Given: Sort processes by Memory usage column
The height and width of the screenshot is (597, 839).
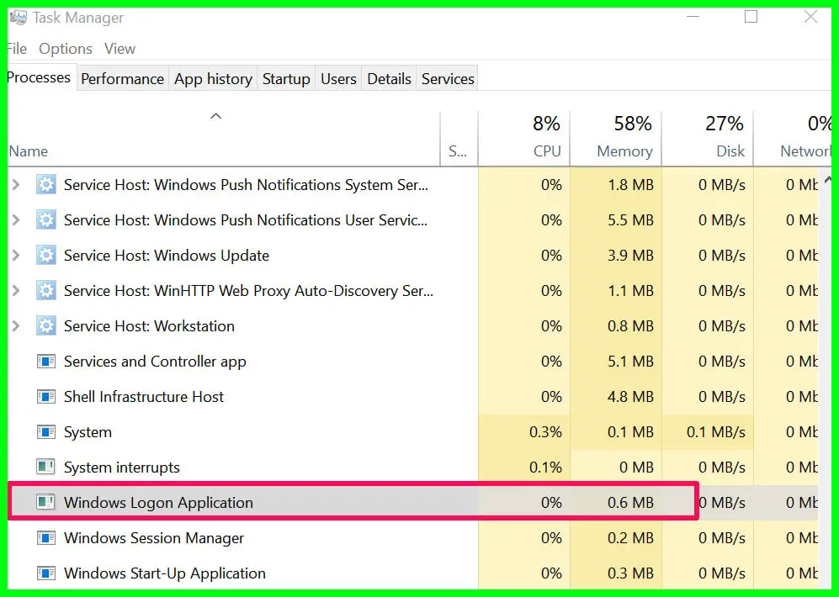Looking at the screenshot, I should coord(616,139).
